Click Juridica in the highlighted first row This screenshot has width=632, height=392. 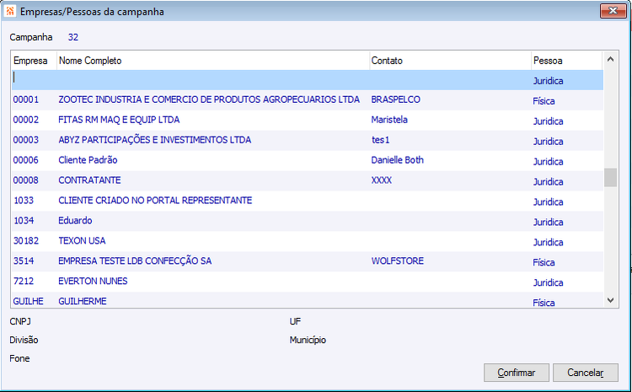point(549,81)
